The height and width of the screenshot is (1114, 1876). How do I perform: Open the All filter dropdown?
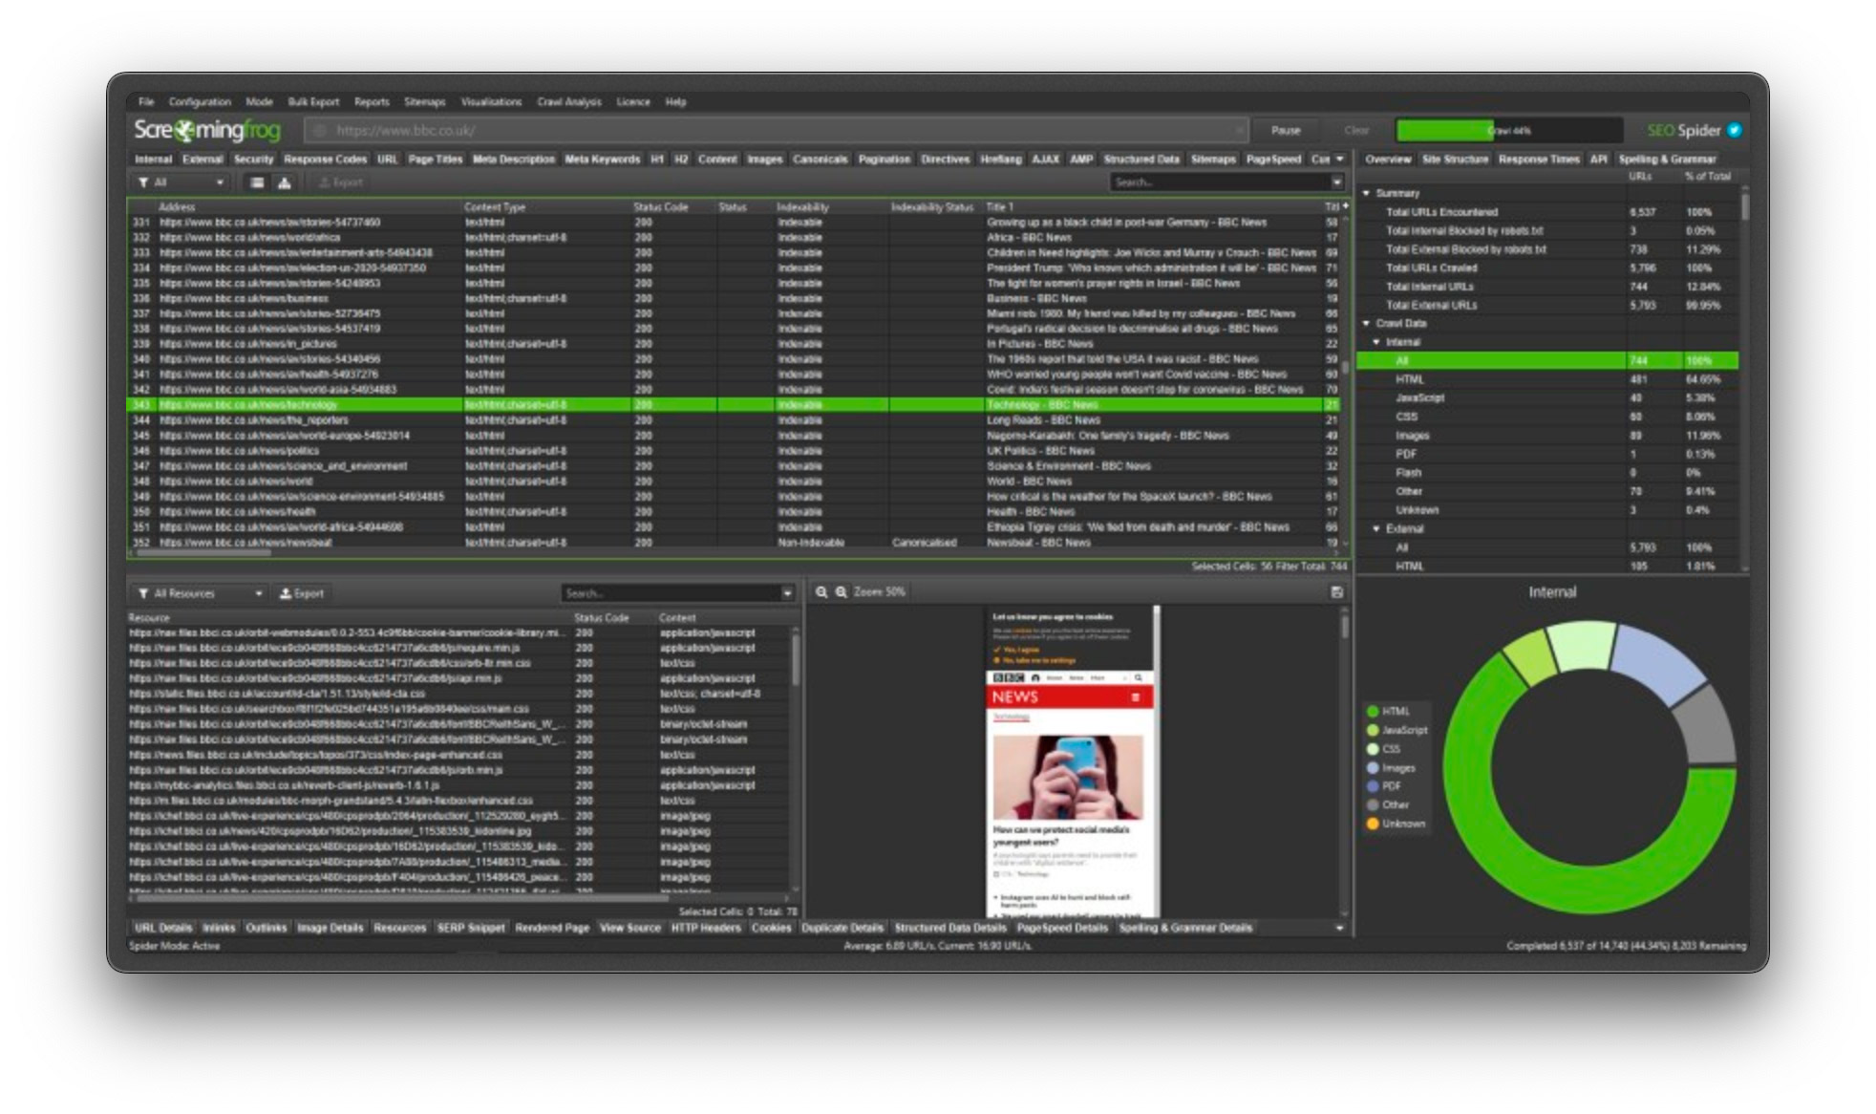pyautogui.click(x=181, y=182)
